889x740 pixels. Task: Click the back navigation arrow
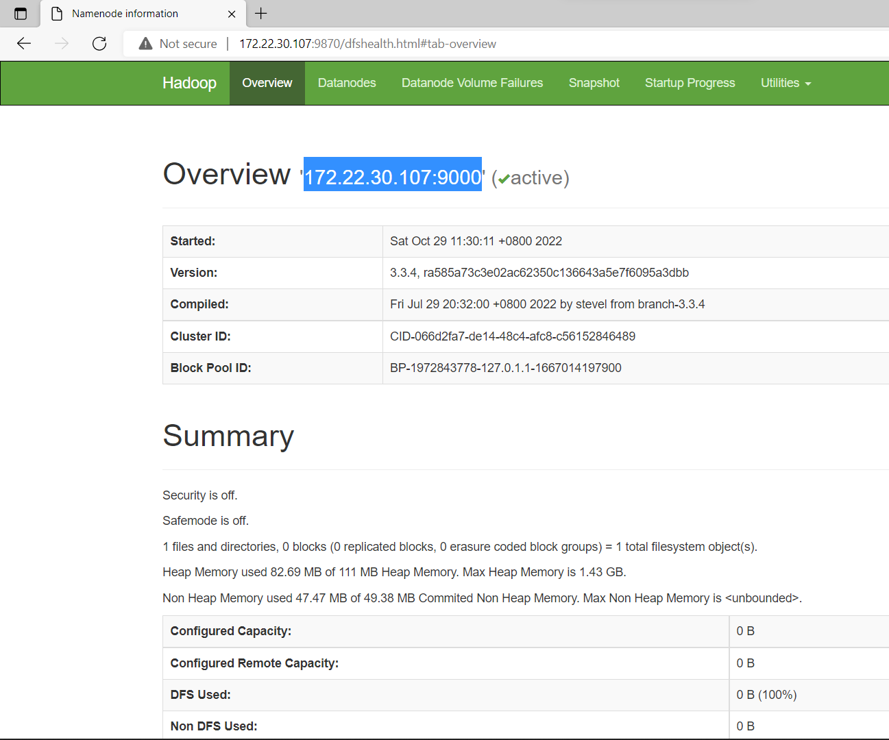point(23,43)
